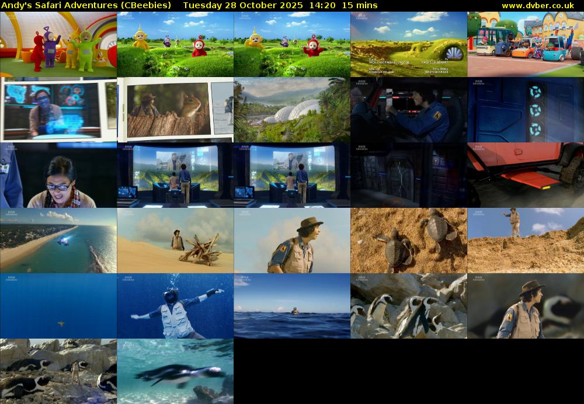Open the woman with glasses and scarf thumbnail
The image size is (584, 404).
58,175
